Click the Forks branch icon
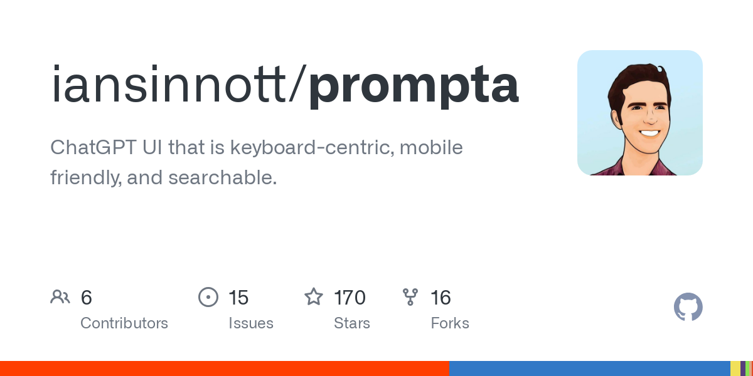The width and height of the screenshot is (753, 376). 410,297
